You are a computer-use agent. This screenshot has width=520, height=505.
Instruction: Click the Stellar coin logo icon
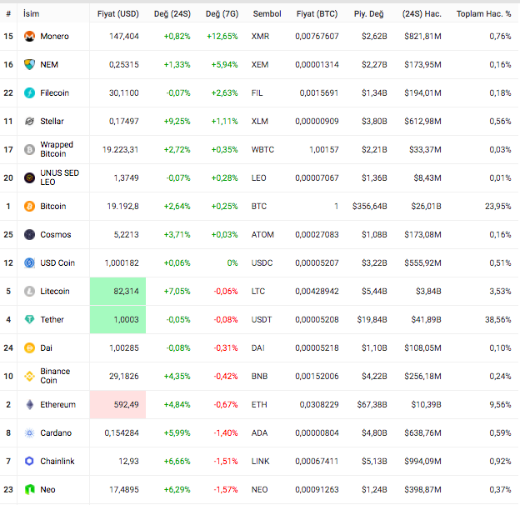(29, 121)
